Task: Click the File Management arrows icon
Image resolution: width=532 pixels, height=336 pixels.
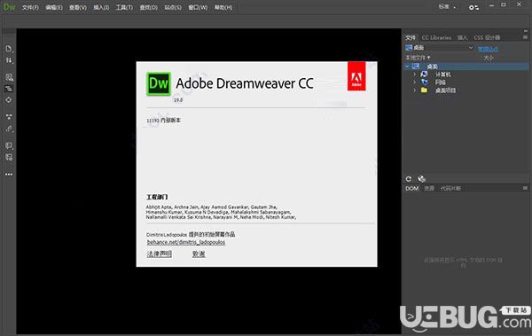Action: point(9,60)
